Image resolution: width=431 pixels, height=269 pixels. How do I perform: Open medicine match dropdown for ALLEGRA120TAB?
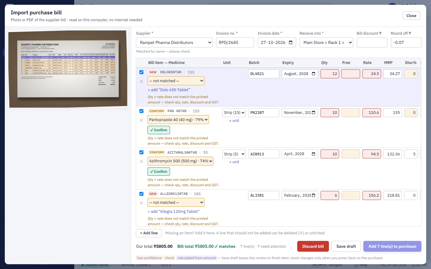point(176,203)
